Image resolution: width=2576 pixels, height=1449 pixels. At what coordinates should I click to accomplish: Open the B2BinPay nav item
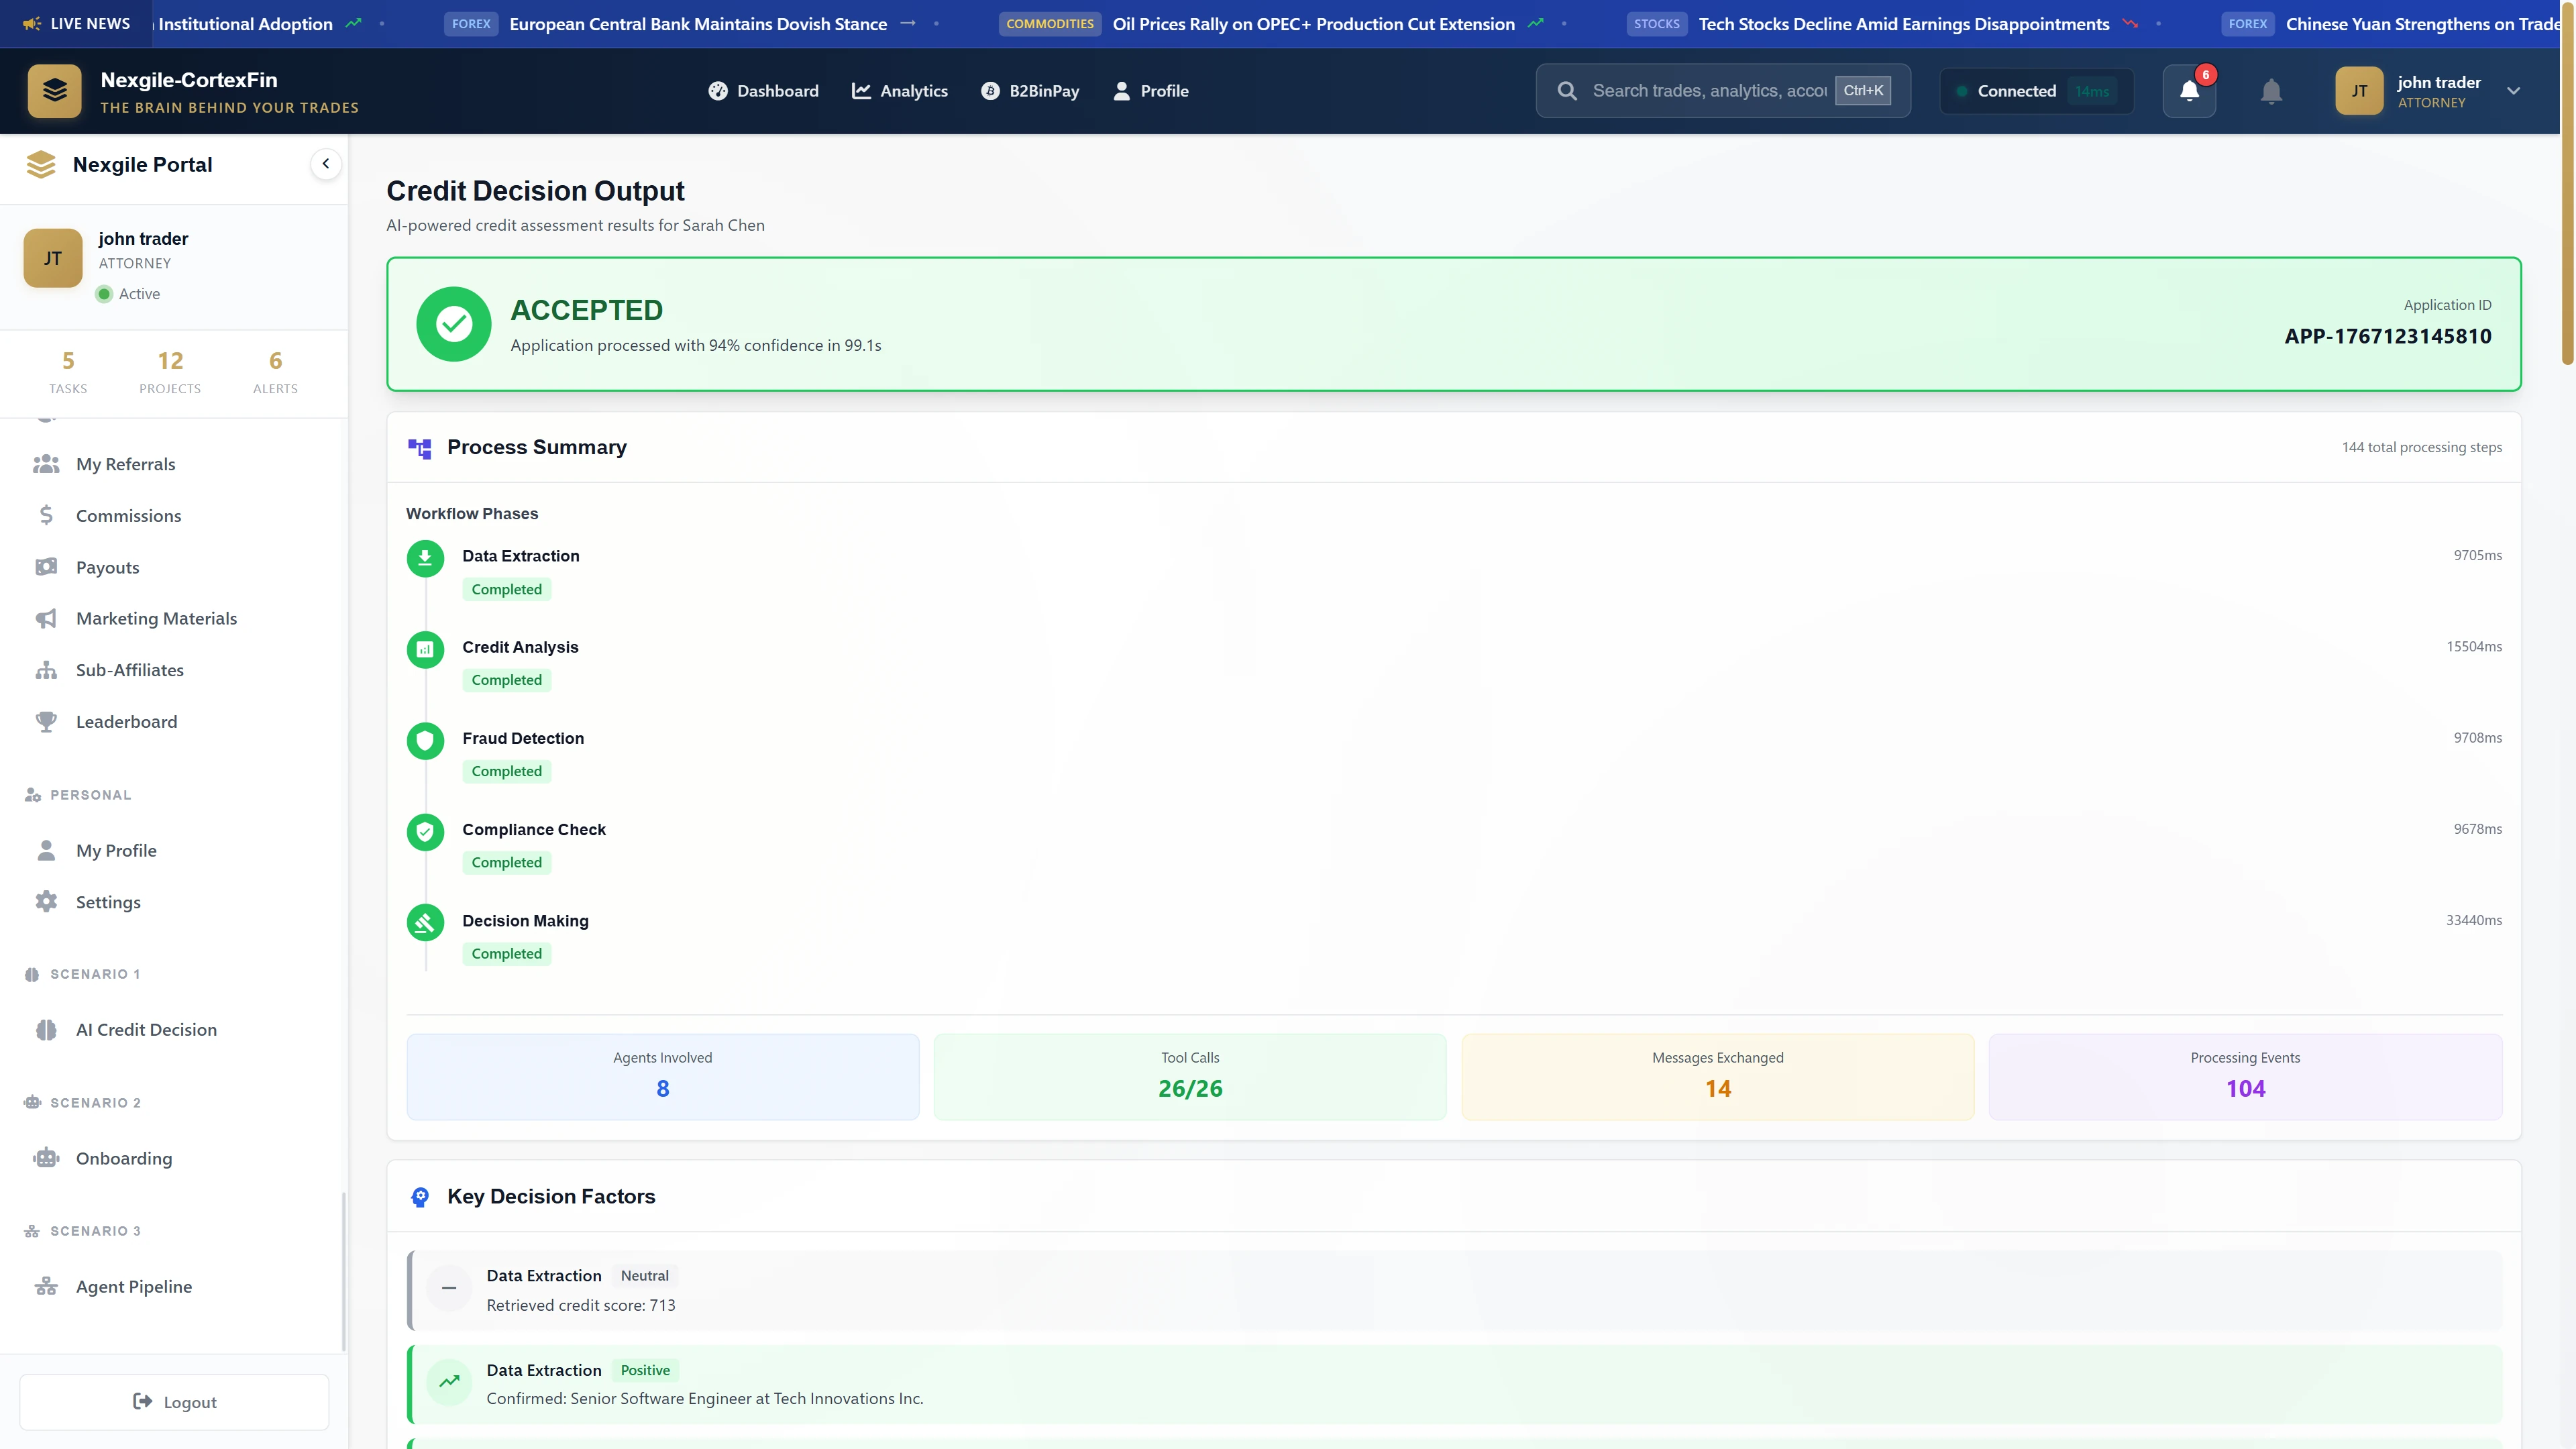pos(1029,91)
